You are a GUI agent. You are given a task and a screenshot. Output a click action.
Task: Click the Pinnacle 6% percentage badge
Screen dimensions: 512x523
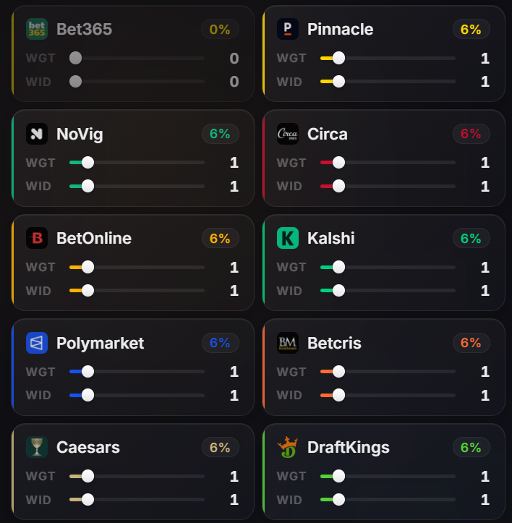(471, 29)
